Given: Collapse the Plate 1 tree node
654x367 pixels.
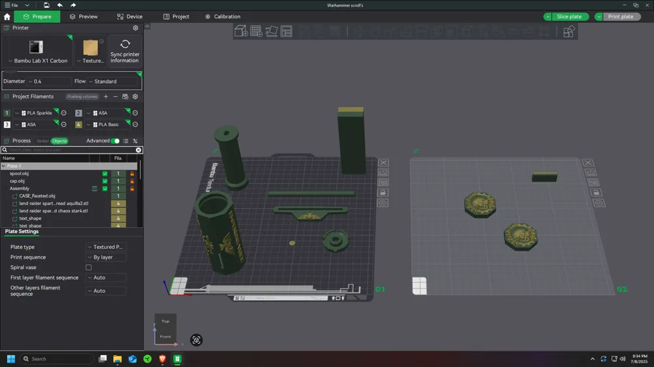Looking at the screenshot, I should (4, 166).
